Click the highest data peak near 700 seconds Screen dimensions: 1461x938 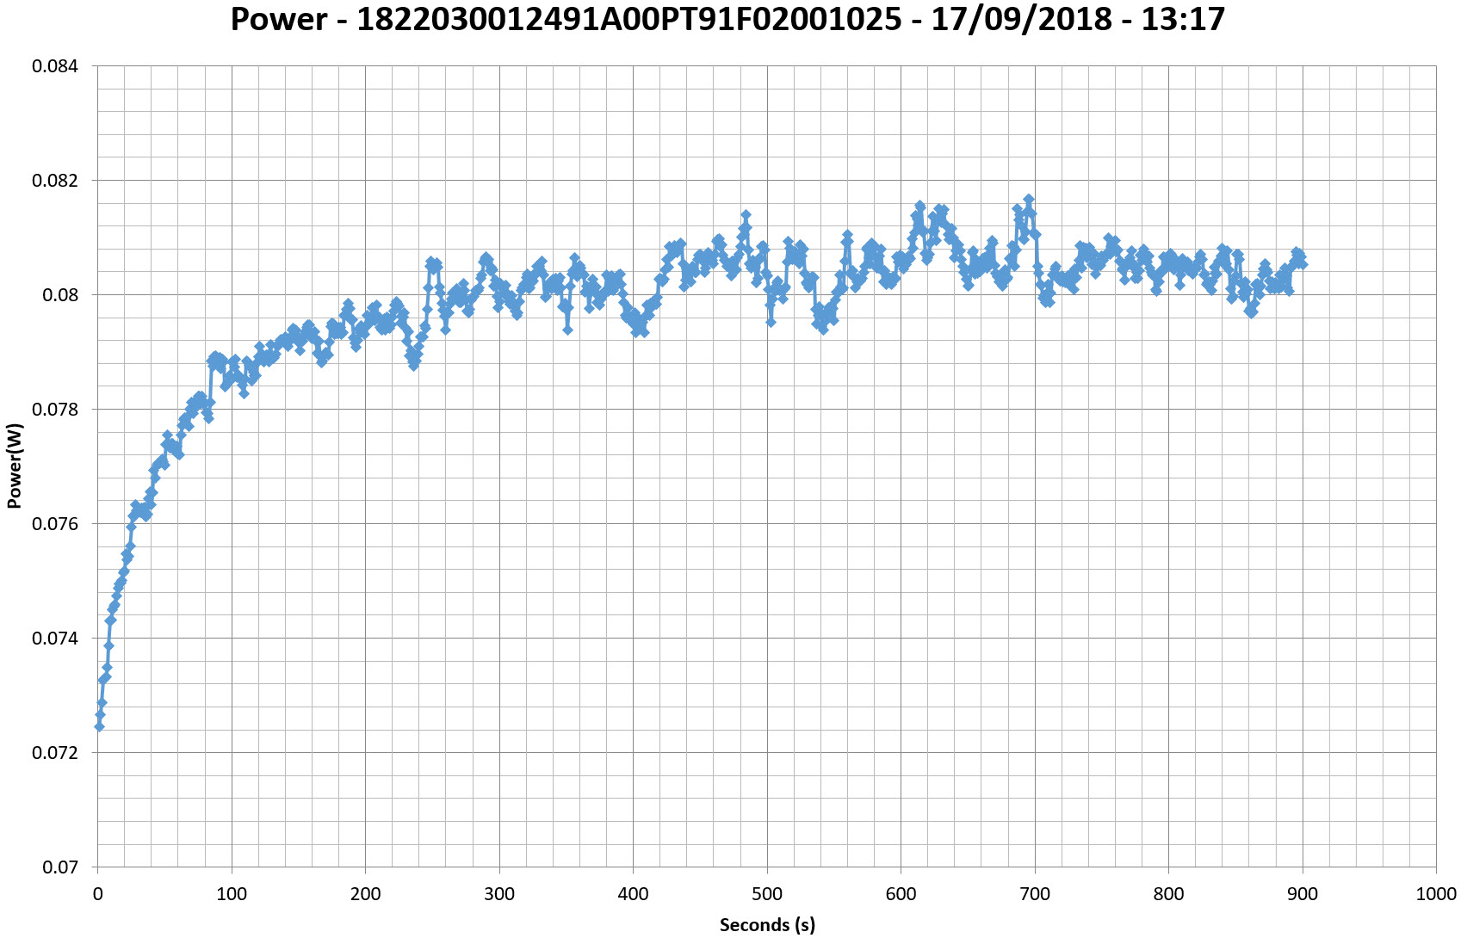(1028, 200)
